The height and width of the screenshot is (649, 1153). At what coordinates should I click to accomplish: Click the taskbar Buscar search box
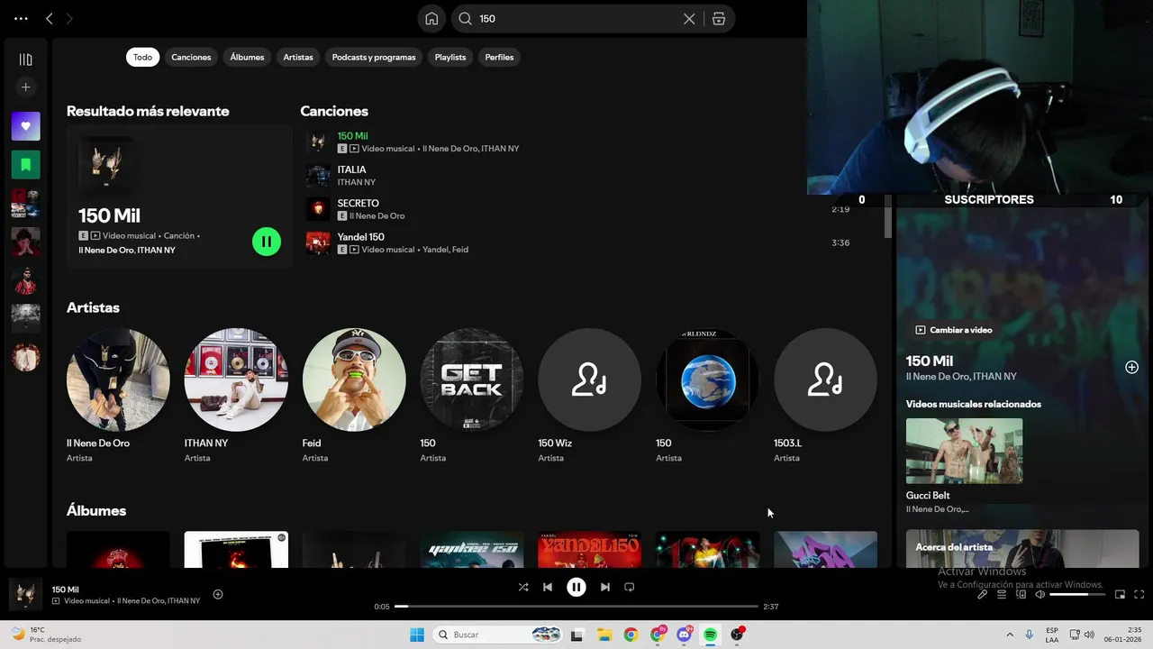click(497, 635)
